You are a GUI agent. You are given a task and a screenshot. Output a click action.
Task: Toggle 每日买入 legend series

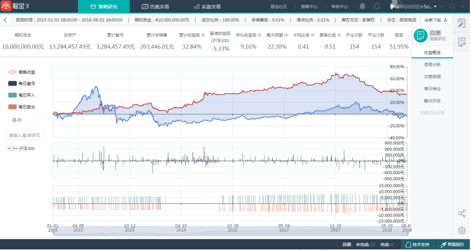(21, 95)
